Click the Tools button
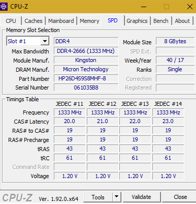Viewport: 196px width, 204px height. [x=98, y=197]
